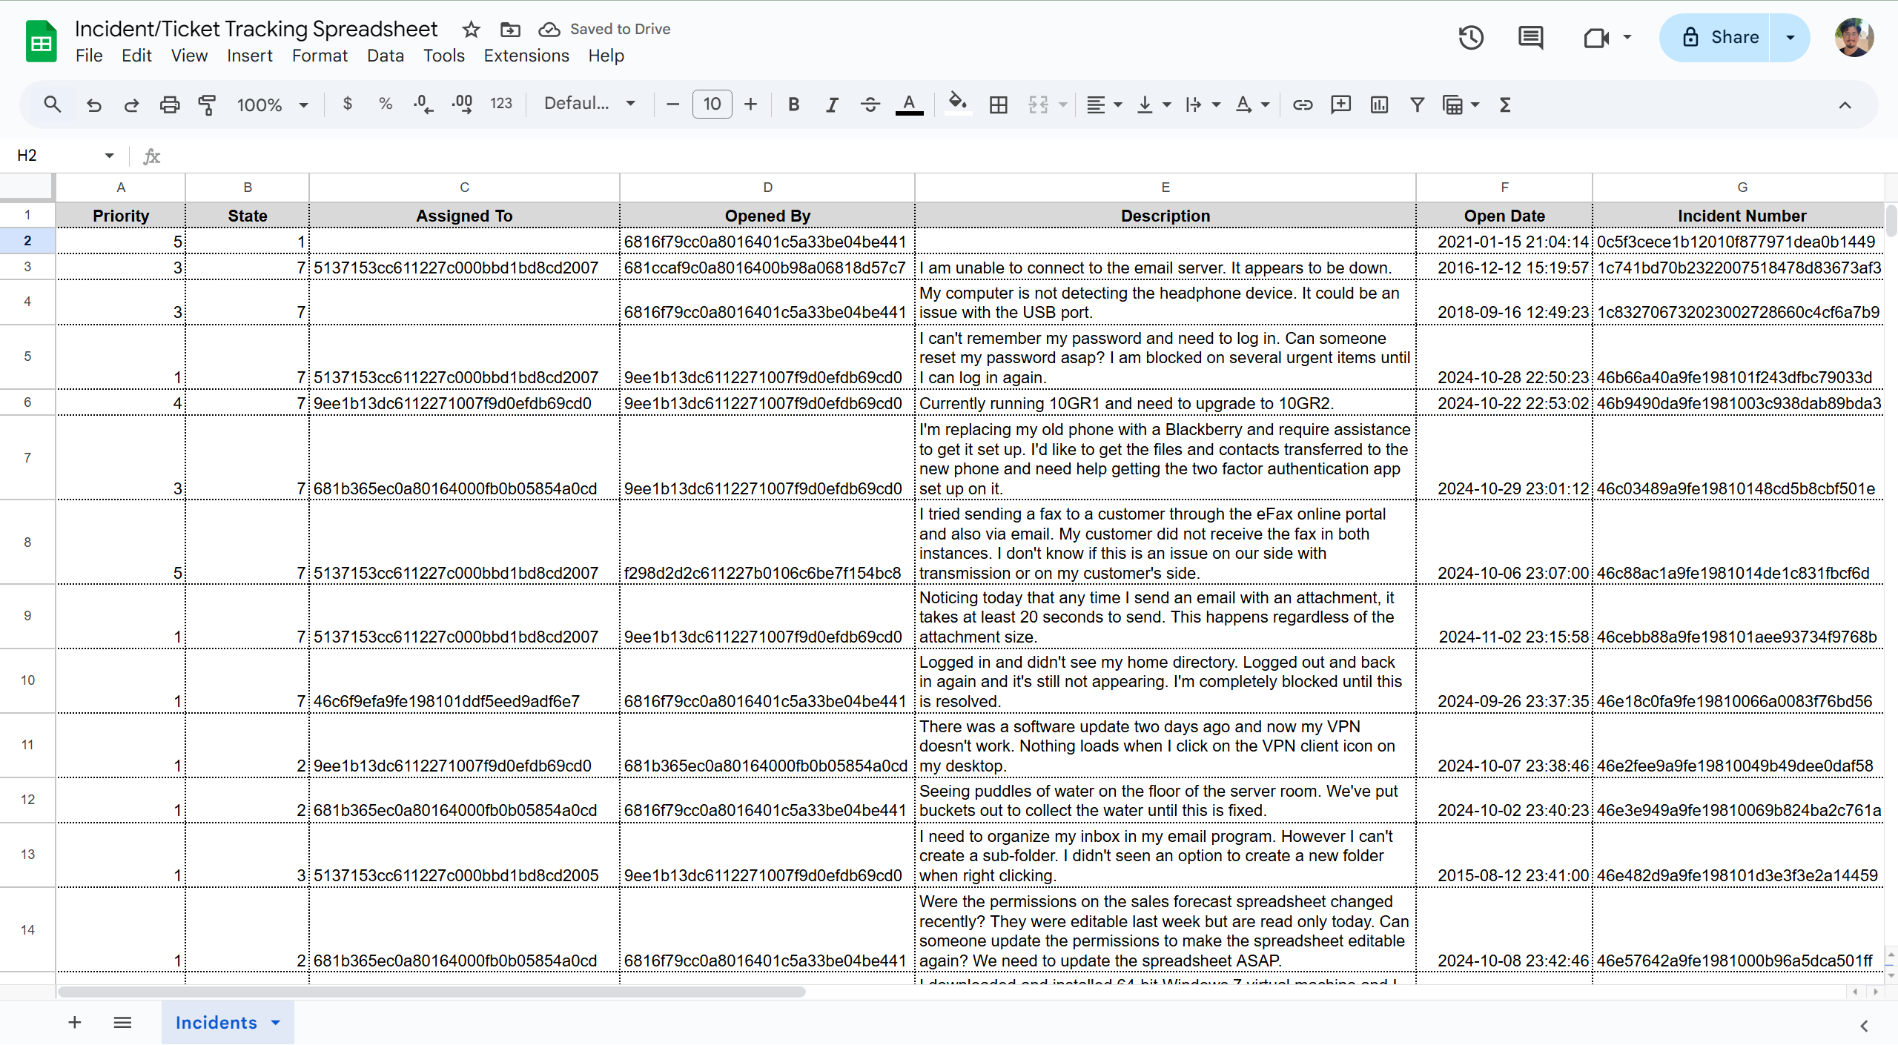
Task: Open the zoom 100% dropdown
Action: tap(272, 104)
